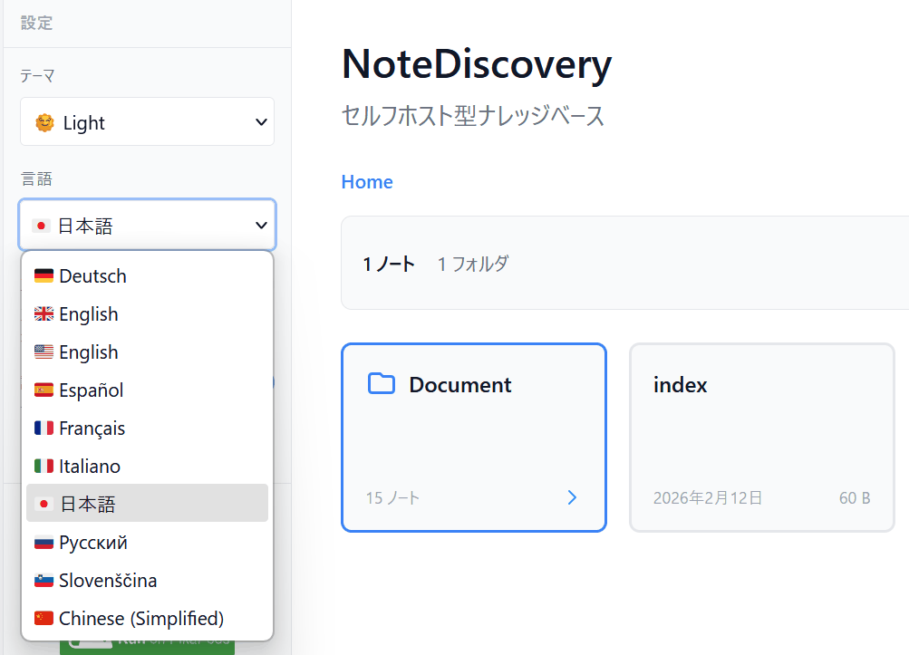Click the US flag icon beside English
This screenshot has width=909, height=655.
click(x=44, y=352)
